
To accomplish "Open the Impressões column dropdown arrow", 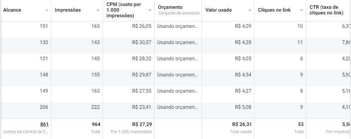I will [x=98, y=10].
